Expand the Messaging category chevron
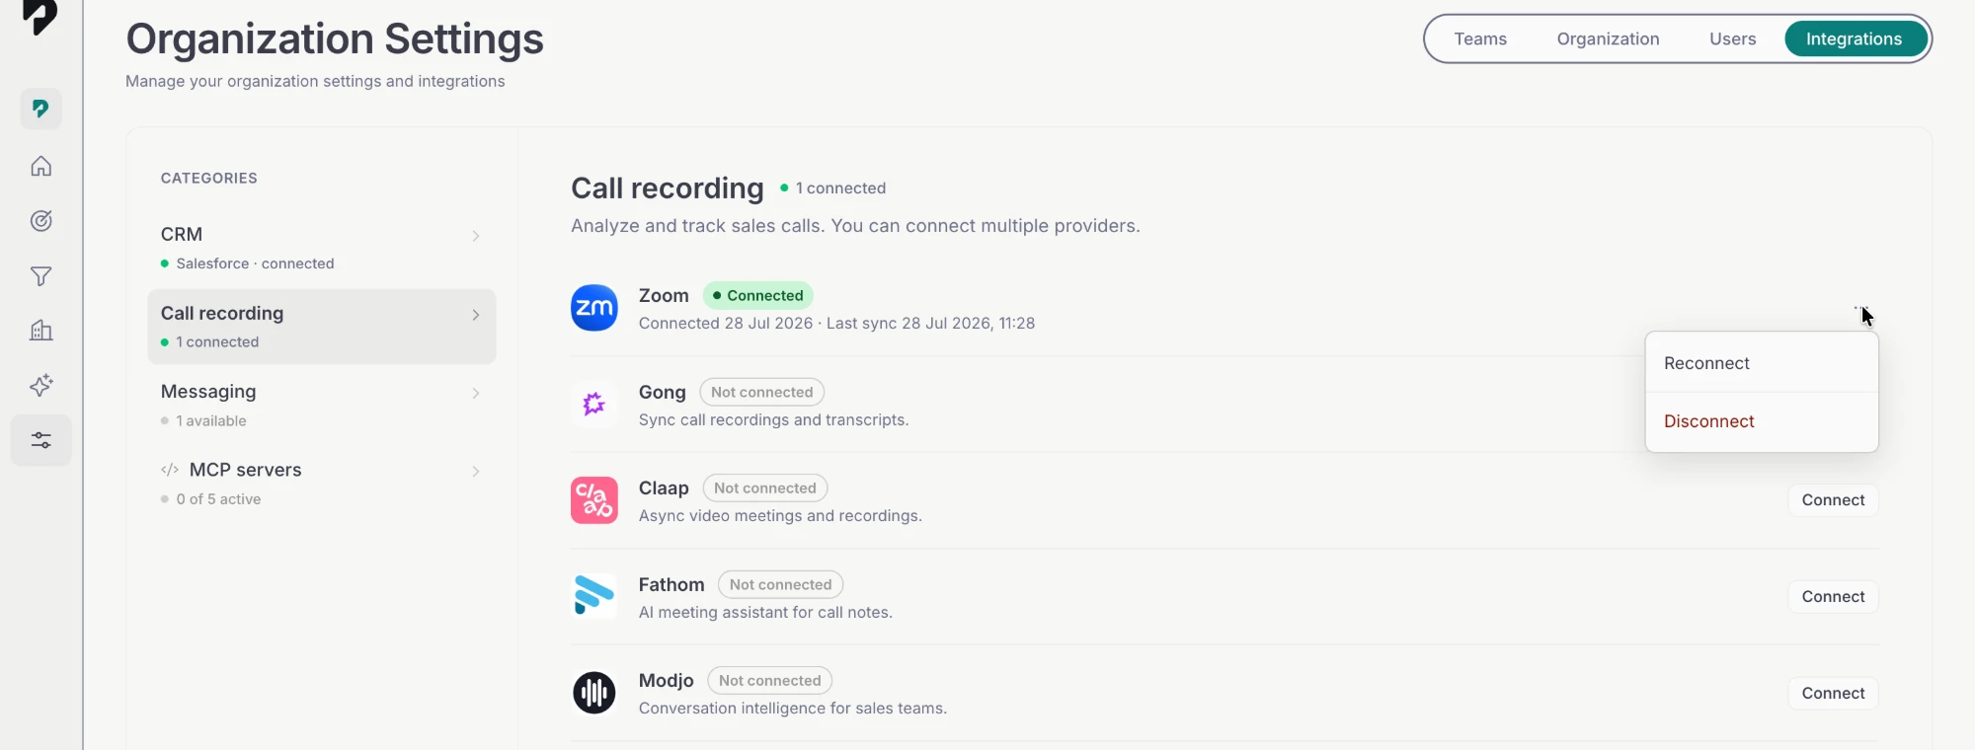The image size is (1975, 750). pos(476,393)
